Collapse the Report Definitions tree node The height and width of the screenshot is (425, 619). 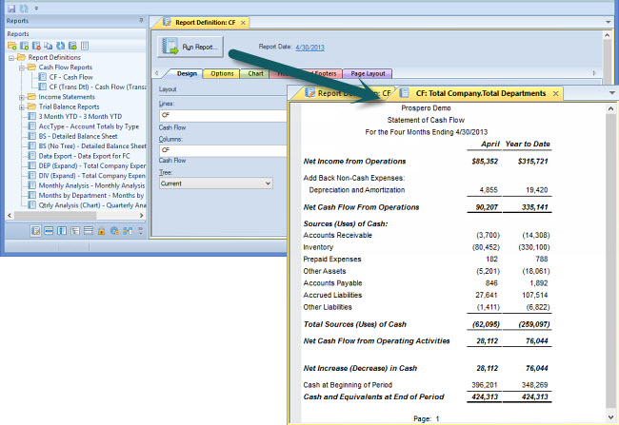[x=10, y=57]
